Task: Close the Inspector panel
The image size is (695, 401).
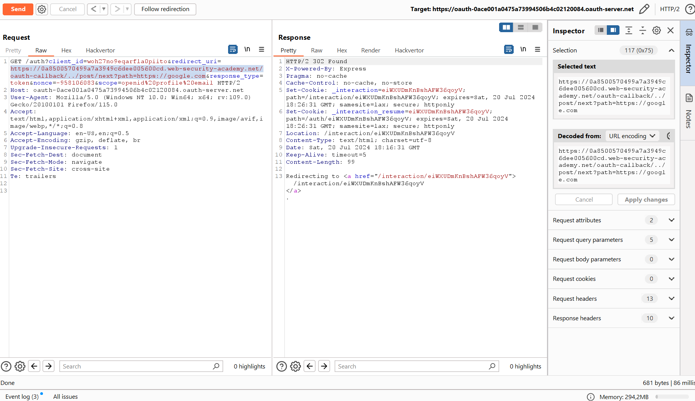Action: (670, 31)
